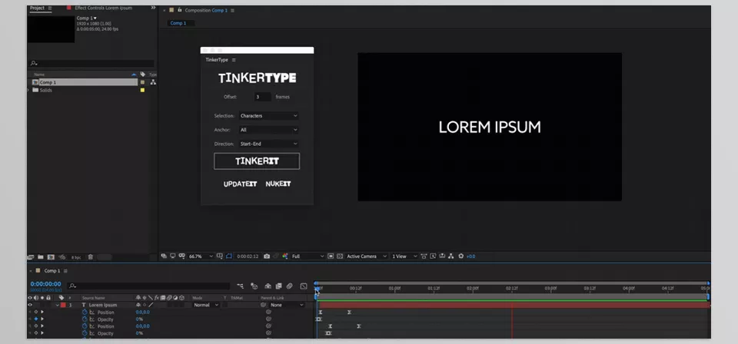Open the Active Camera view dropdown

tap(367, 256)
